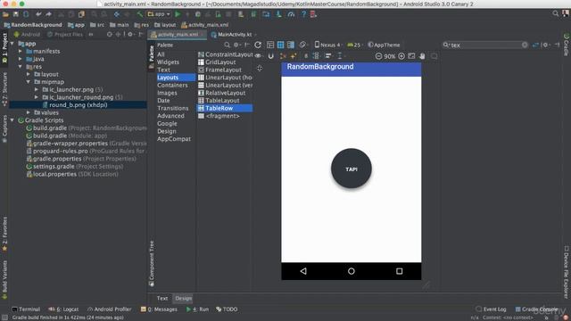Click the Android back navigation button in the preview
The image size is (571, 321).
(303, 271)
